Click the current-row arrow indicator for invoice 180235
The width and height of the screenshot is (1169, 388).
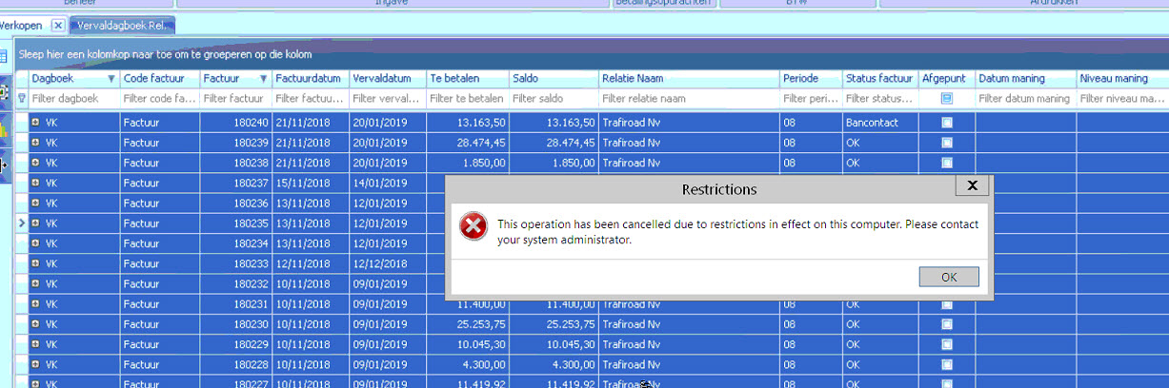(x=22, y=223)
